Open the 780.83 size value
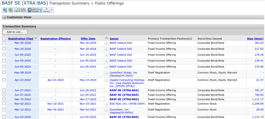This screenshot has width=265, height=119. pyautogui.click(x=259, y=95)
